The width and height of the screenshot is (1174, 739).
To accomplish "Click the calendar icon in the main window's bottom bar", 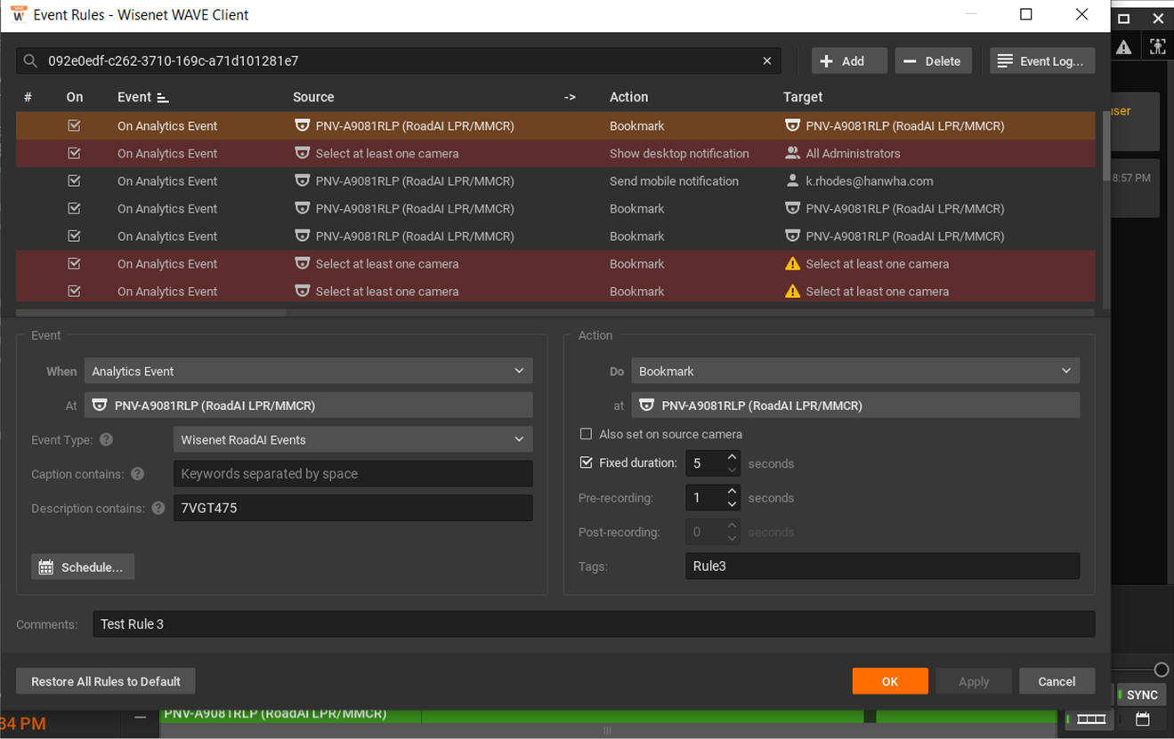I will [1143, 719].
